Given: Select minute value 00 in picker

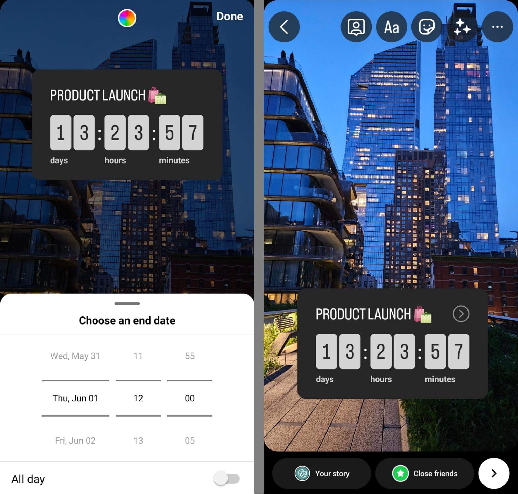Looking at the screenshot, I should pos(190,397).
